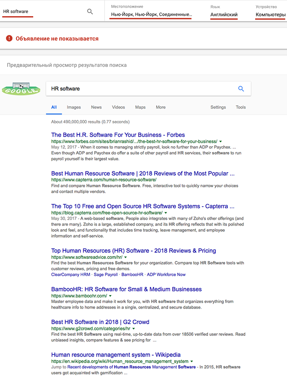Open the Human resource management system Wikipedia result
The image size is (287, 383).
click(x=116, y=355)
